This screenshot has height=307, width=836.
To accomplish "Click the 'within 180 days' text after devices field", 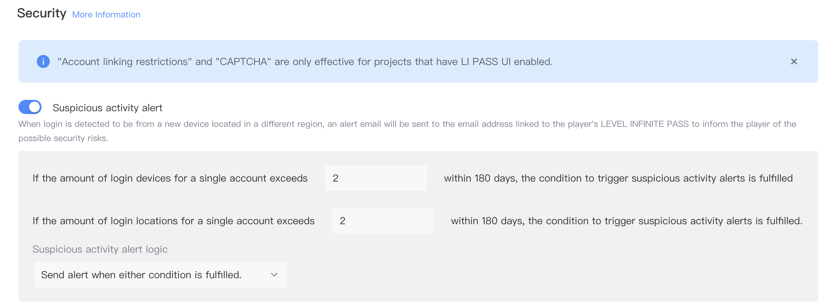I will (x=618, y=178).
